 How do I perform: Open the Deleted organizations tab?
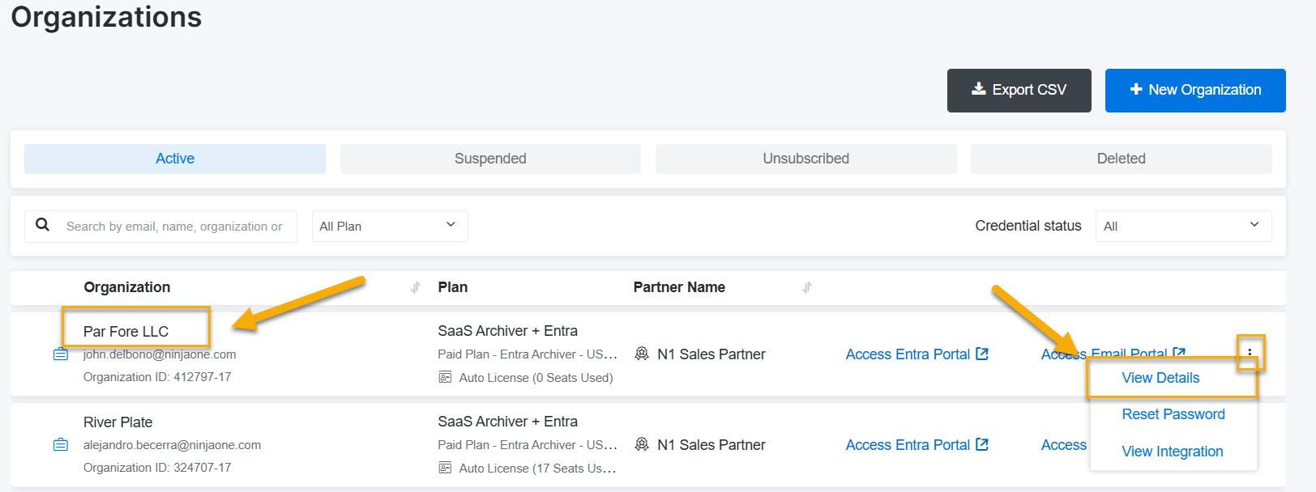coord(1121,159)
